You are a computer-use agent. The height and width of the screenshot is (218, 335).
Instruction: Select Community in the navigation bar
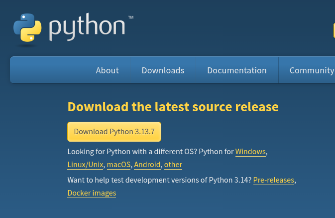[312, 70]
